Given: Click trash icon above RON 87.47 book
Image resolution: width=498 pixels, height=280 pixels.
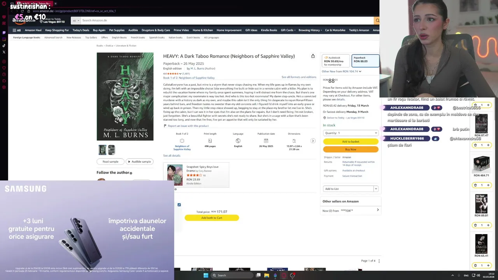Looking at the screenshot, I should point(475,105).
